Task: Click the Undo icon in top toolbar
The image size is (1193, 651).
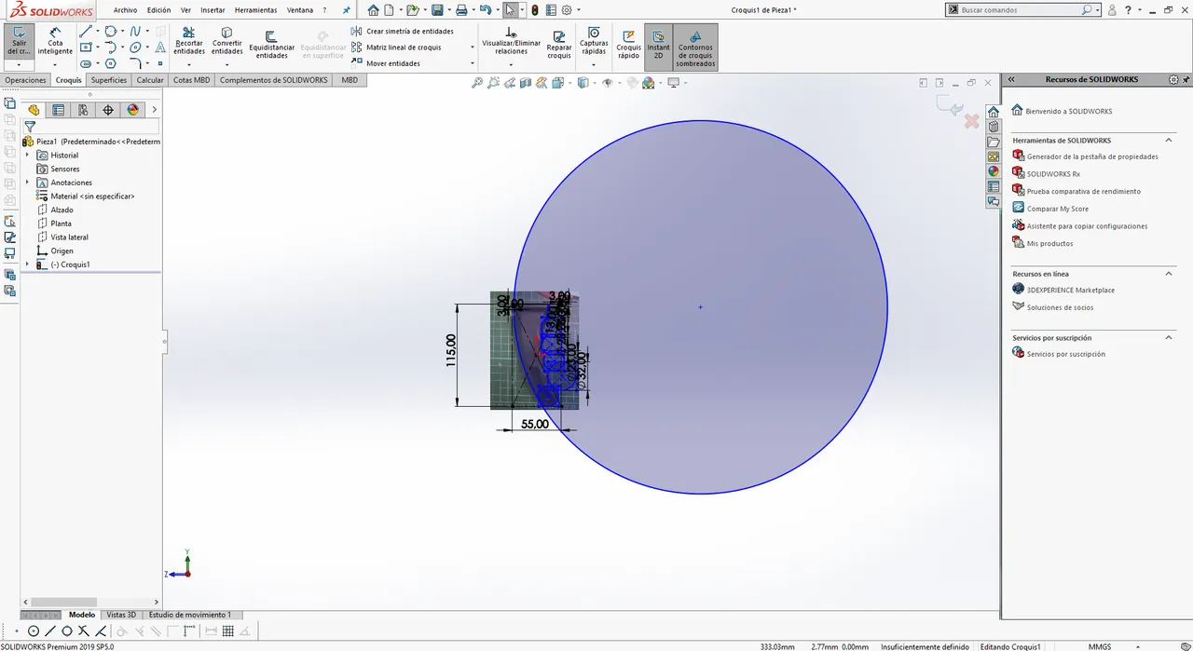Action: click(x=485, y=10)
